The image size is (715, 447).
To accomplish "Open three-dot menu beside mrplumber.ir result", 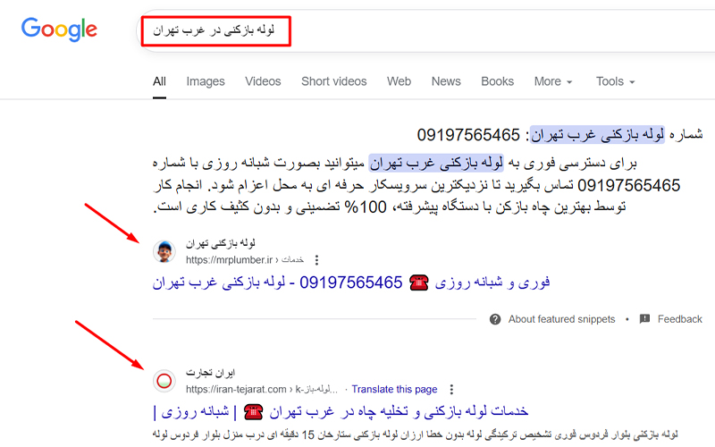I will pos(315,260).
